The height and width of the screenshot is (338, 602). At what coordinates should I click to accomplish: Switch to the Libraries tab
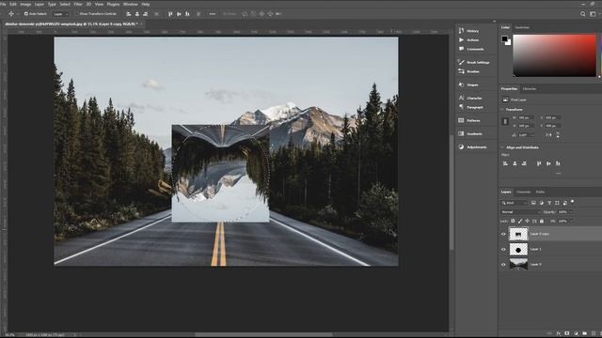530,88
